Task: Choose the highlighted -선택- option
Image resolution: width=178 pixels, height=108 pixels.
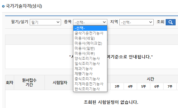Action: [90, 28]
